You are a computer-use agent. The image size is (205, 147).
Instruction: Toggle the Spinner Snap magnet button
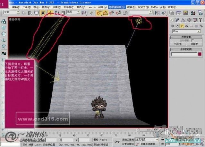pos(118,13)
